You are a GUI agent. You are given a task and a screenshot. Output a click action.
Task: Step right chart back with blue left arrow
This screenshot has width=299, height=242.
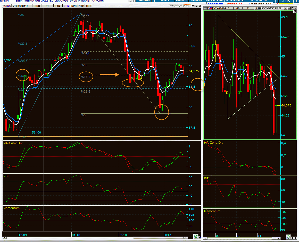292,238
